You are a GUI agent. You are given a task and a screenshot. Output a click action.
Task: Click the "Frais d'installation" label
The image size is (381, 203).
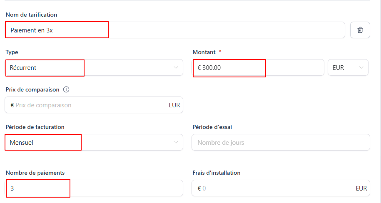[x=217, y=173]
